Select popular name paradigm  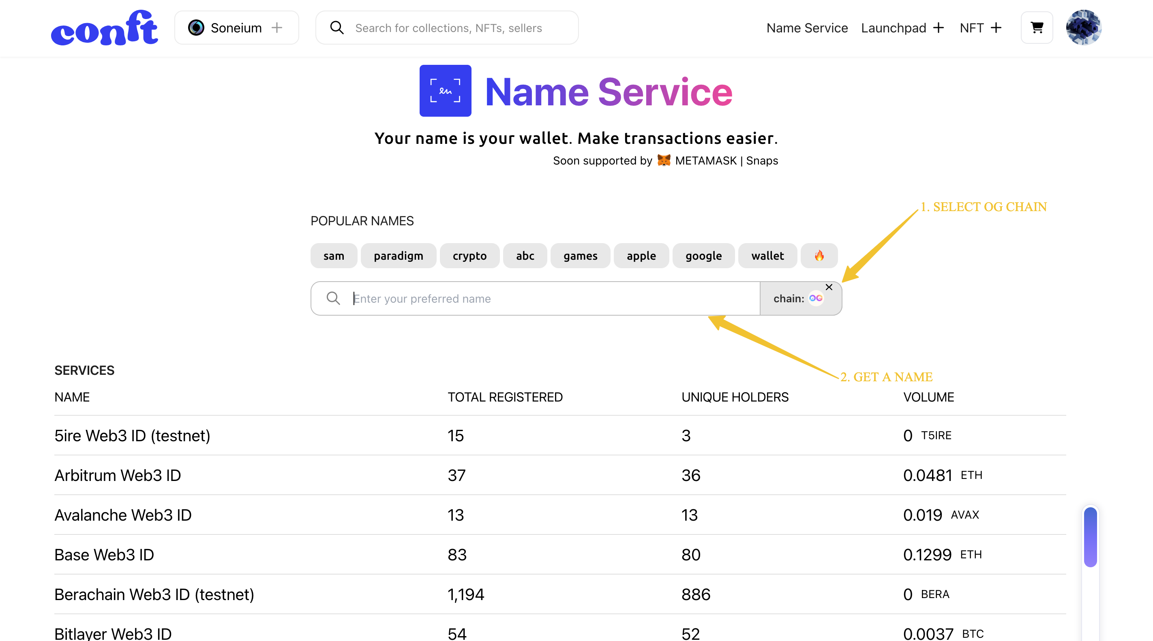point(399,256)
